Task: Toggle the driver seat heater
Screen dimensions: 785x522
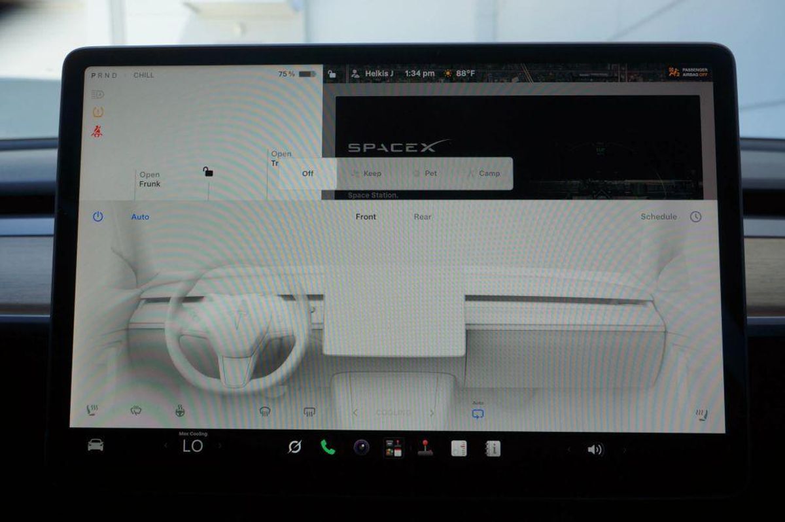Action: (92, 411)
